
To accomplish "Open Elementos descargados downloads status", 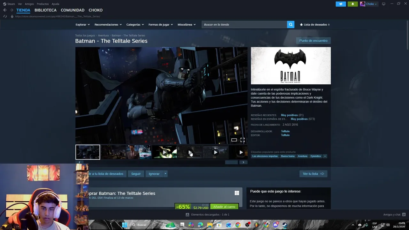I will [x=207, y=215].
